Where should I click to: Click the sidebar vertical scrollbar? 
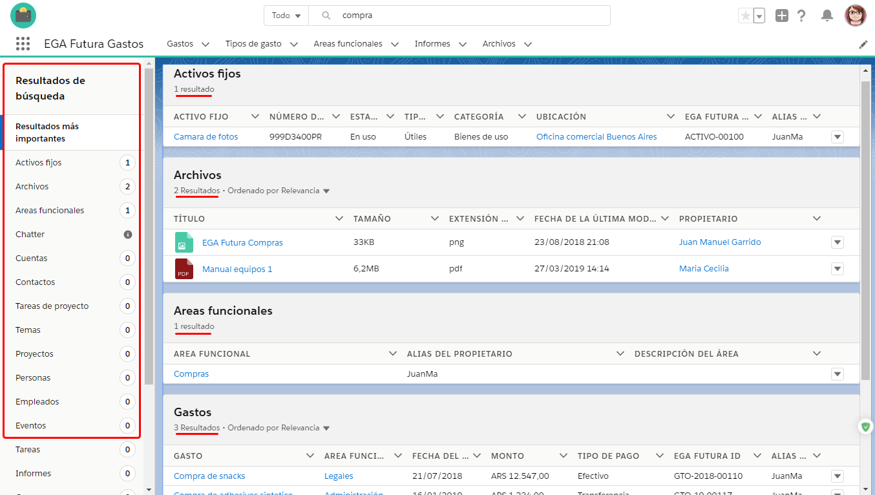(149, 226)
